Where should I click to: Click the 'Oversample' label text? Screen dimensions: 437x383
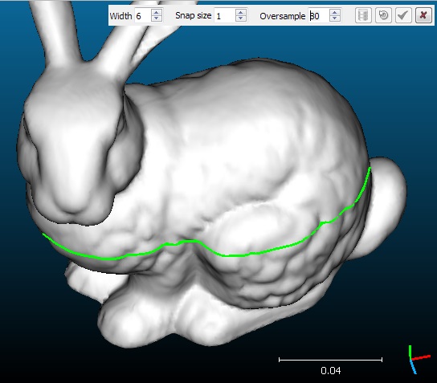pyautogui.click(x=282, y=16)
